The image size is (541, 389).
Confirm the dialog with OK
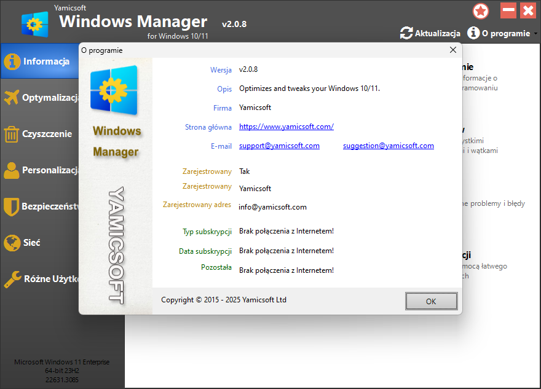point(432,301)
